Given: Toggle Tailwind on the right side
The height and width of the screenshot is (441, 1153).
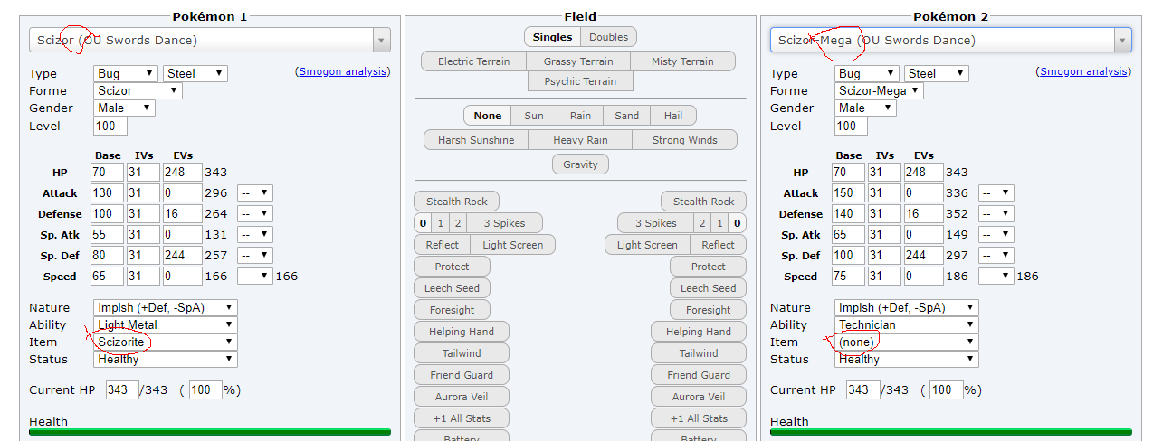Looking at the screenshot, I should tap(699, 353).
